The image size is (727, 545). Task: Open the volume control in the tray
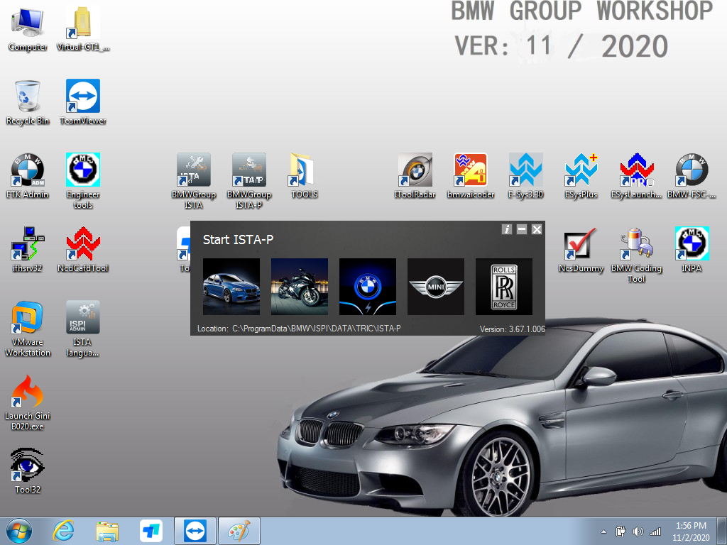[638, 532]
